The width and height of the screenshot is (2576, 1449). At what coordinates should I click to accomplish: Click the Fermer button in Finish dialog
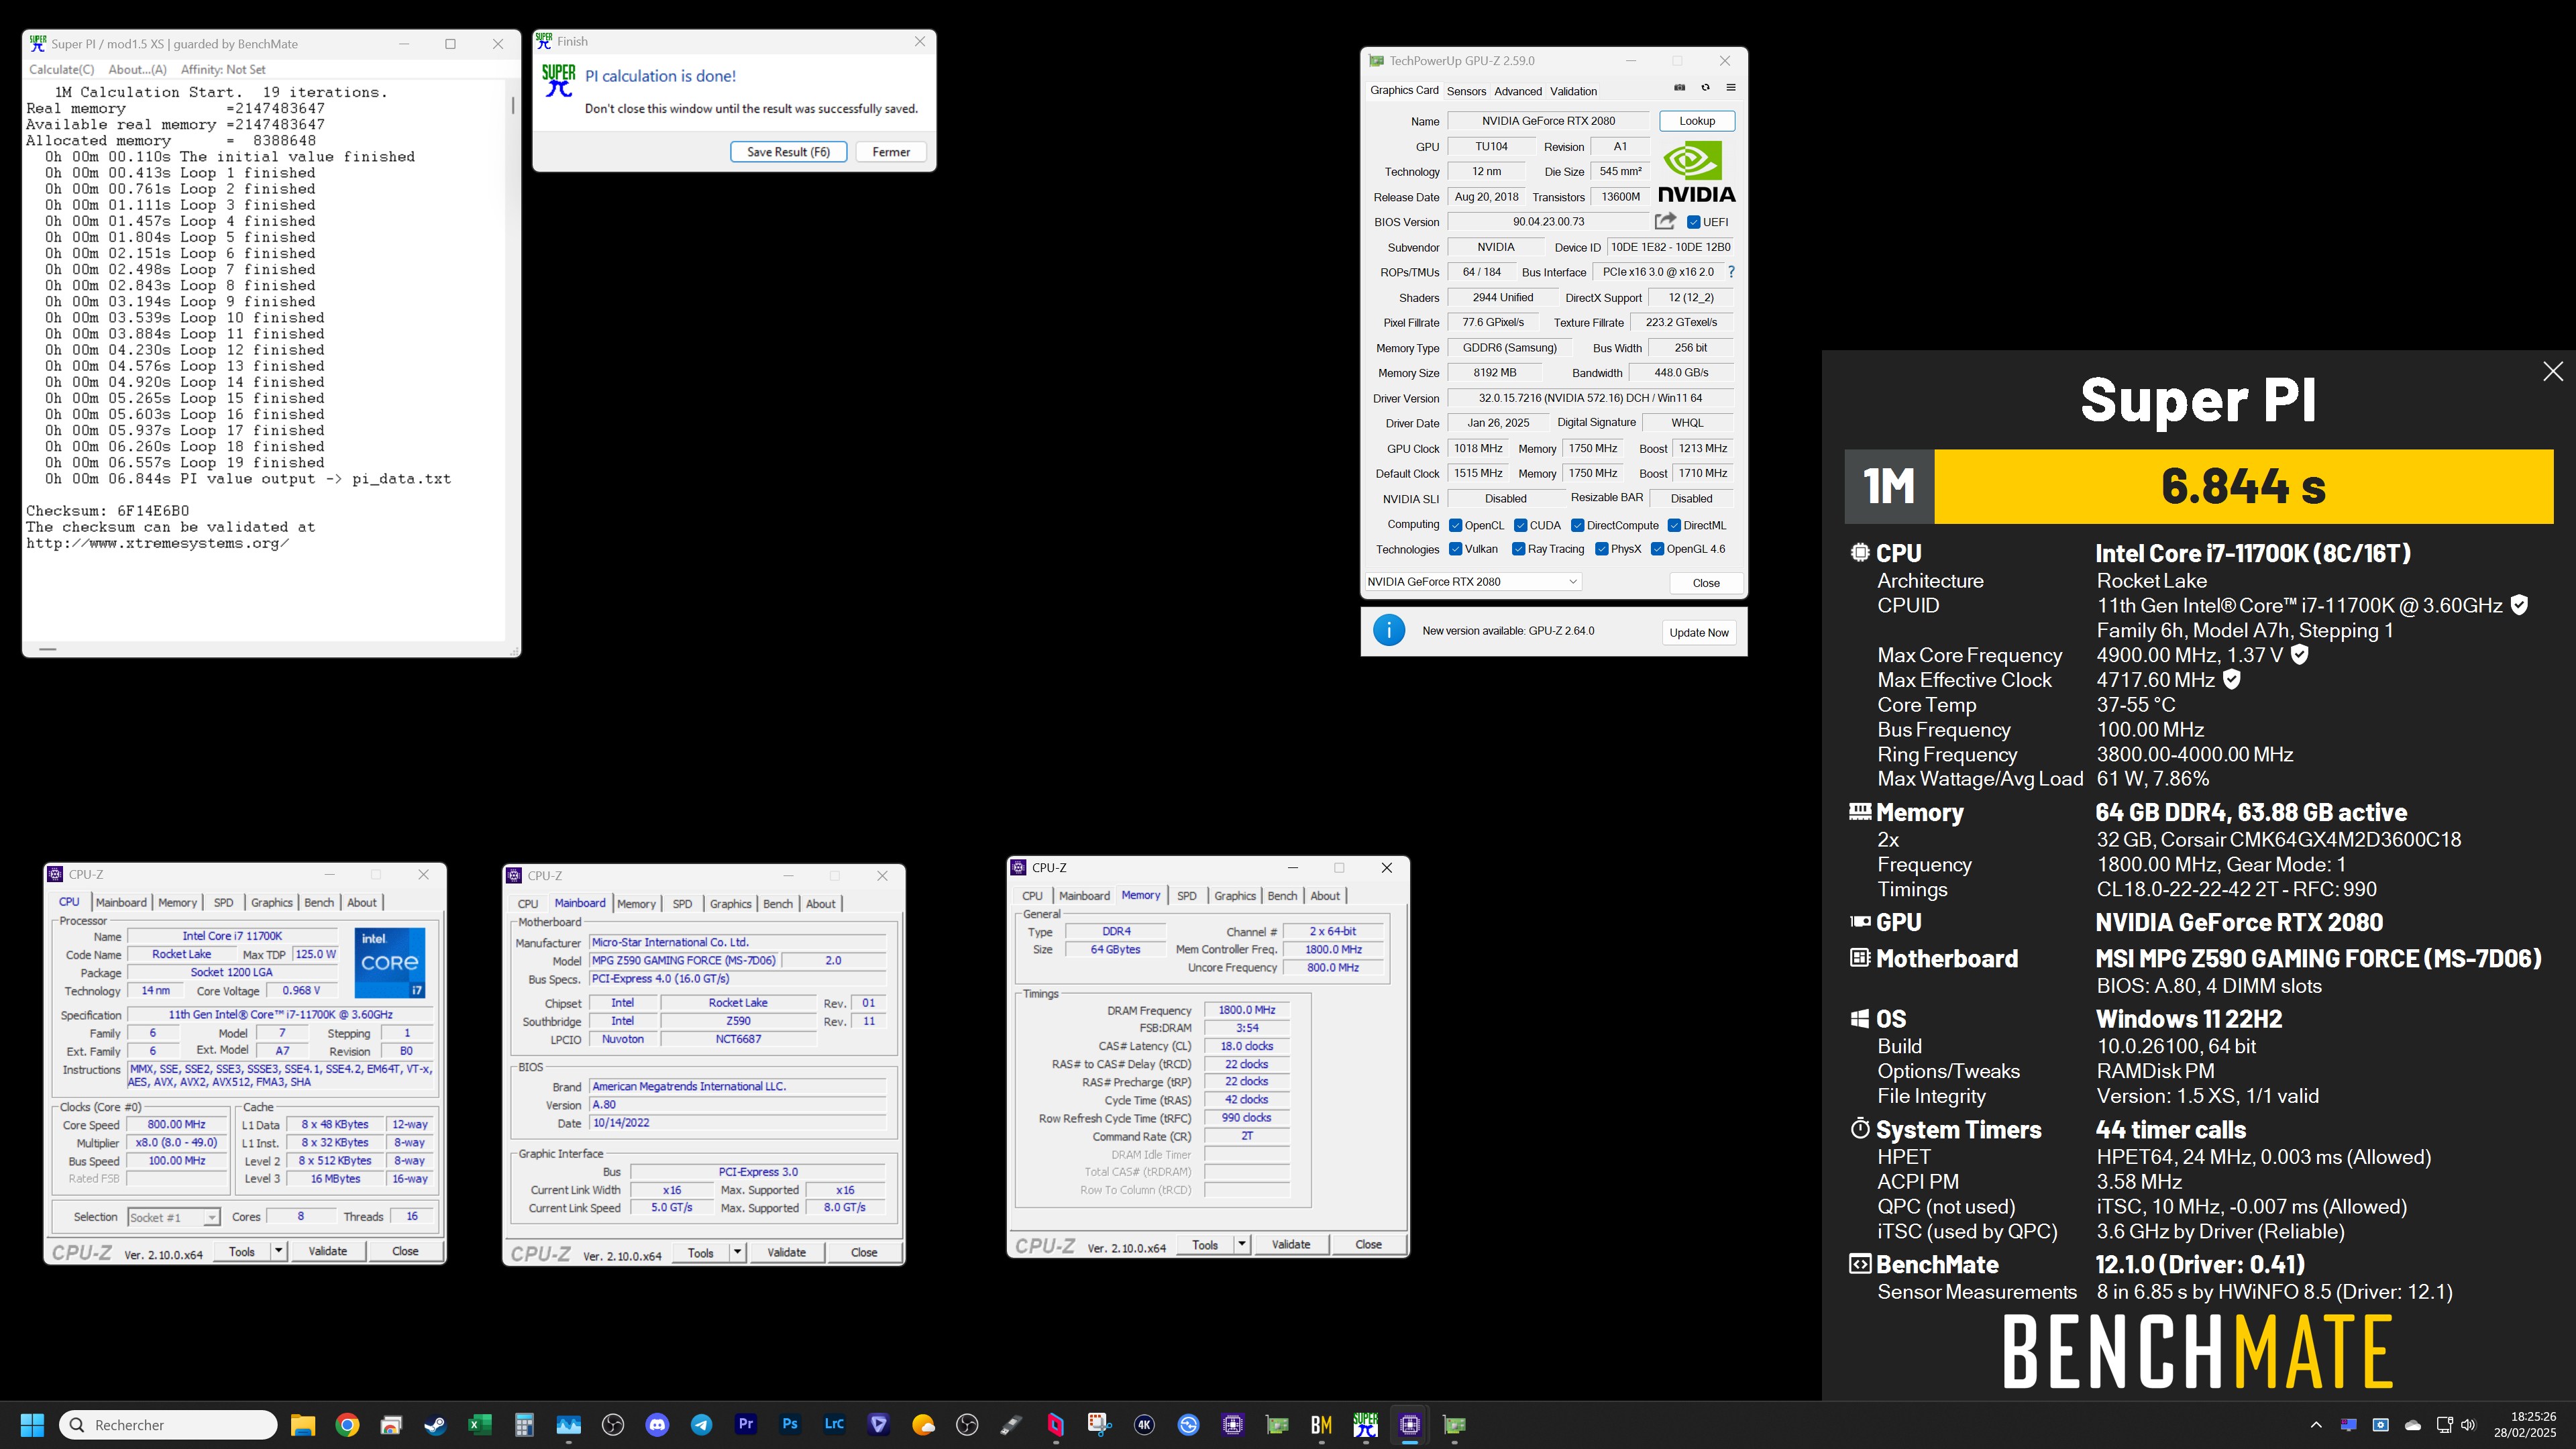point(890,152)
